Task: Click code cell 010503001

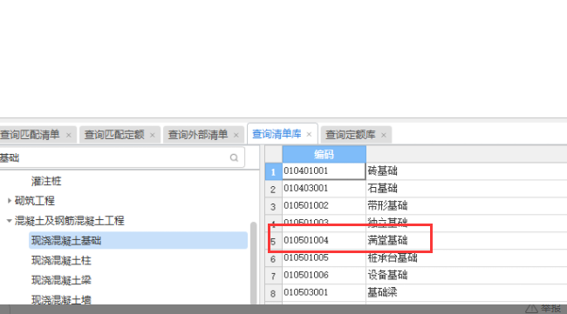Action: click(x=324, y=293)
